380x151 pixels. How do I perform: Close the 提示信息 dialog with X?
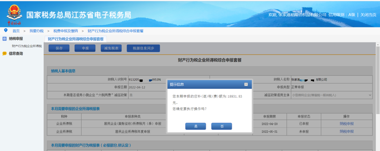pyautogui.click(x=246, y=84)
